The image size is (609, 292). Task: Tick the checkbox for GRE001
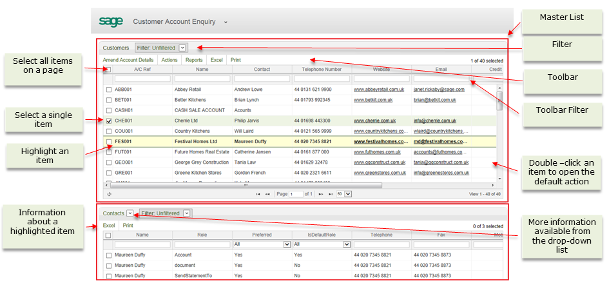point(109,173)
